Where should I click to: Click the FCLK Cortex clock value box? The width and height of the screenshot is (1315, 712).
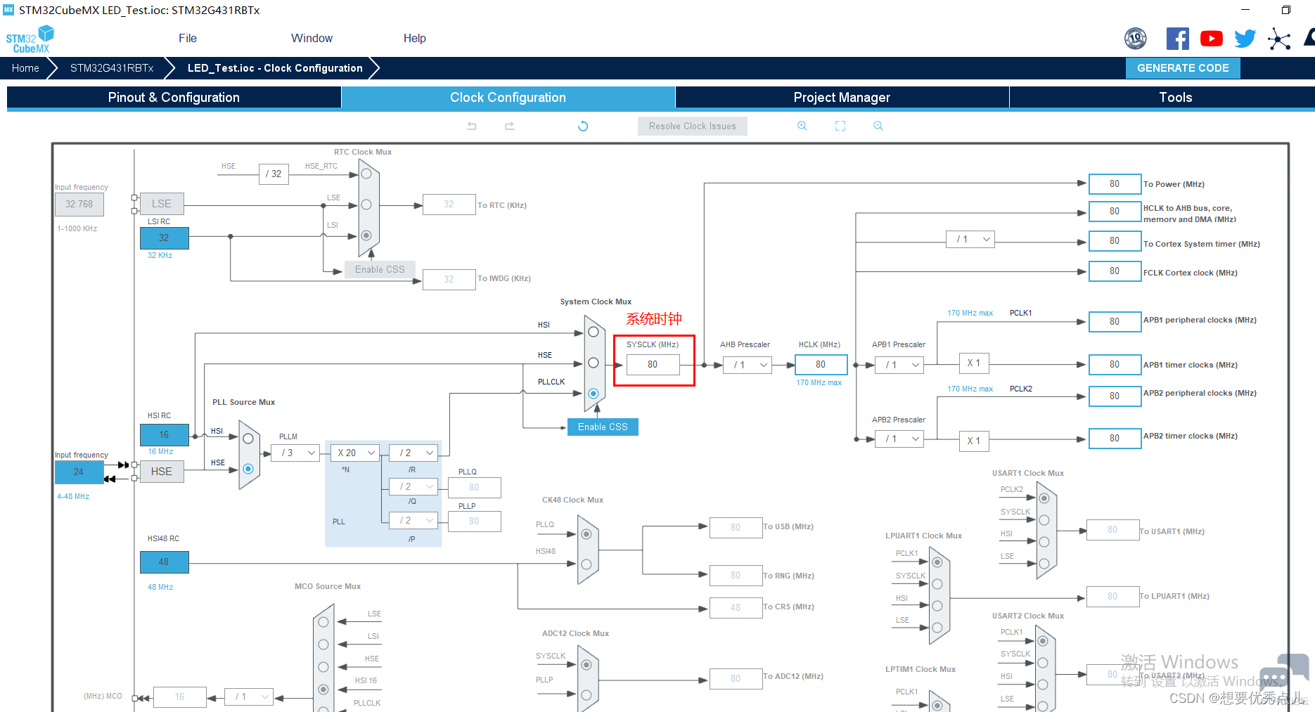pos(1115,271)
